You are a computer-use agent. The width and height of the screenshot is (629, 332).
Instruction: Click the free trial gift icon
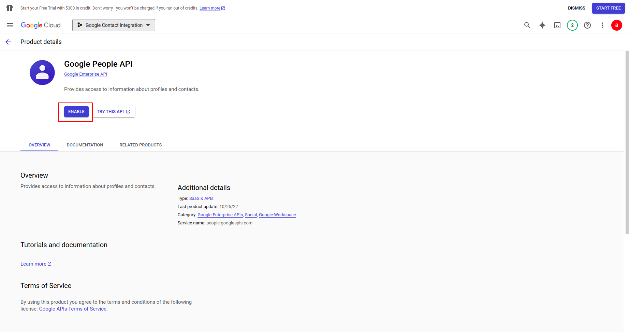click(10, 8)
